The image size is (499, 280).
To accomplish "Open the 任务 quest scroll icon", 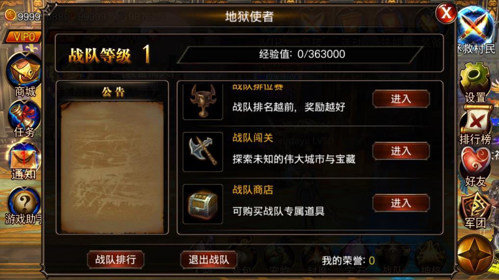I will [24, 116].
